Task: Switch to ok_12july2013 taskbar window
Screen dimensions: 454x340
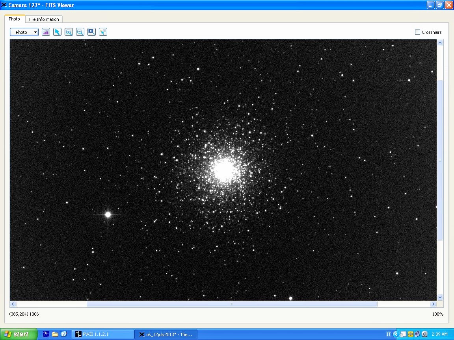Action: [166, 334]
